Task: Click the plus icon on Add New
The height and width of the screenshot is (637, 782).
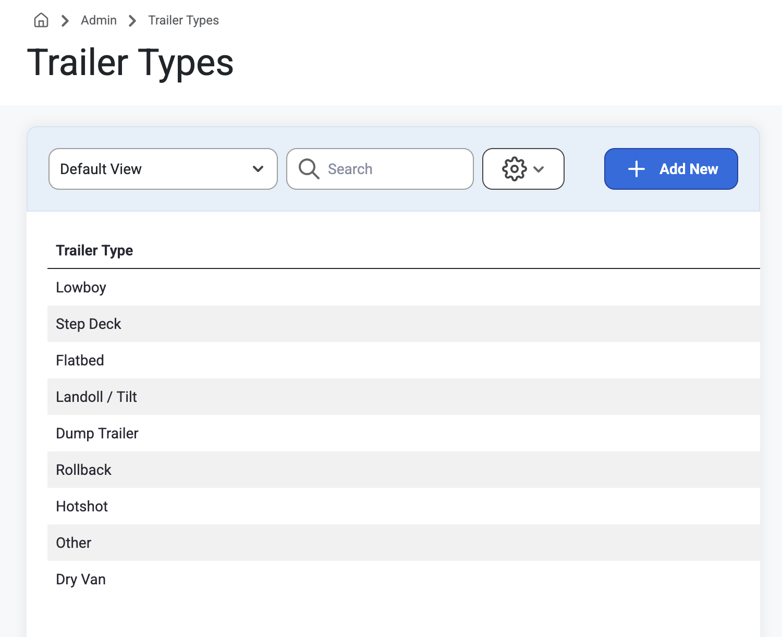Action: pos(637,169)
